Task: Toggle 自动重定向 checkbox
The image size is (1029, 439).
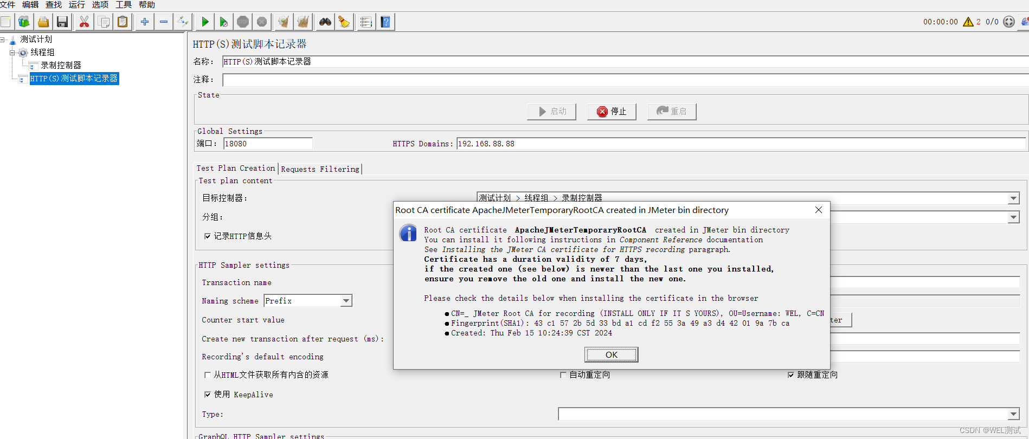Action: [x=563, y=375]
